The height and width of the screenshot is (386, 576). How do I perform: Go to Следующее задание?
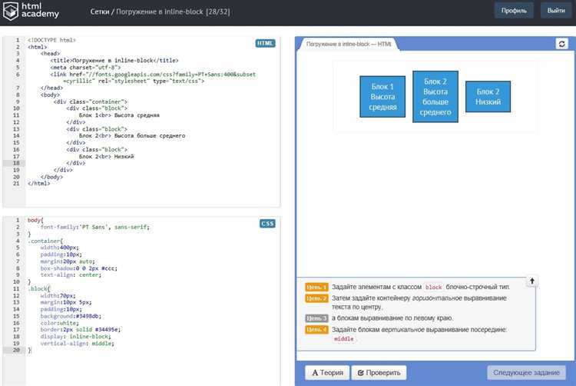click(x=526, y=373)
